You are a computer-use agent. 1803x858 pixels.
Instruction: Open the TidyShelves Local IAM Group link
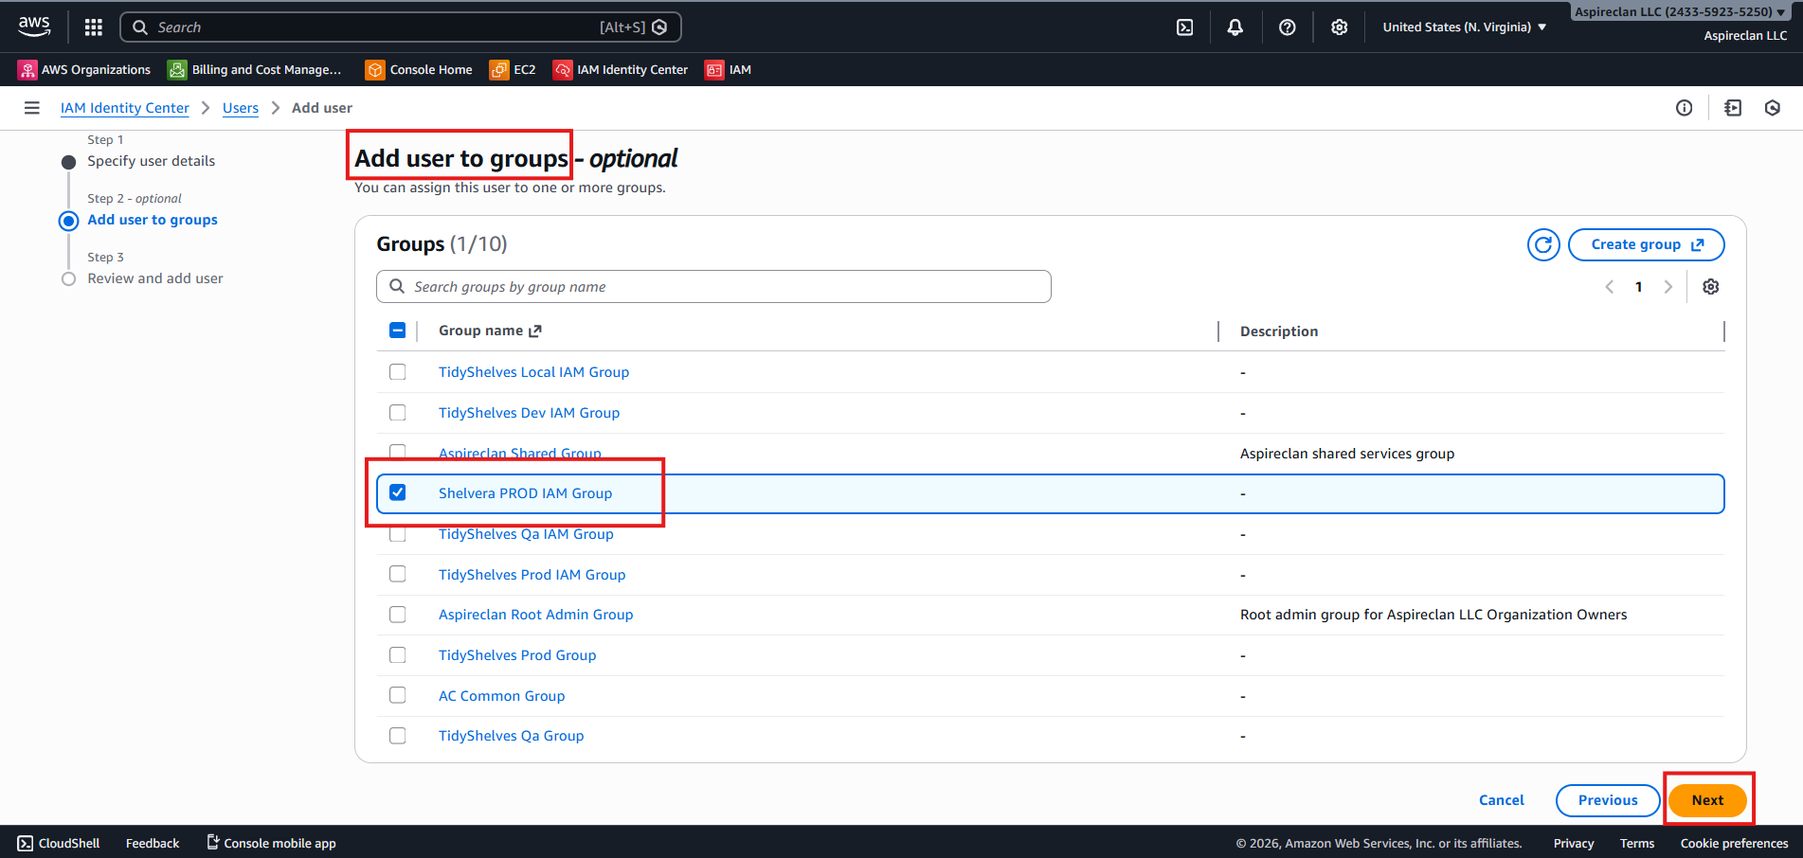coord(533,372)
